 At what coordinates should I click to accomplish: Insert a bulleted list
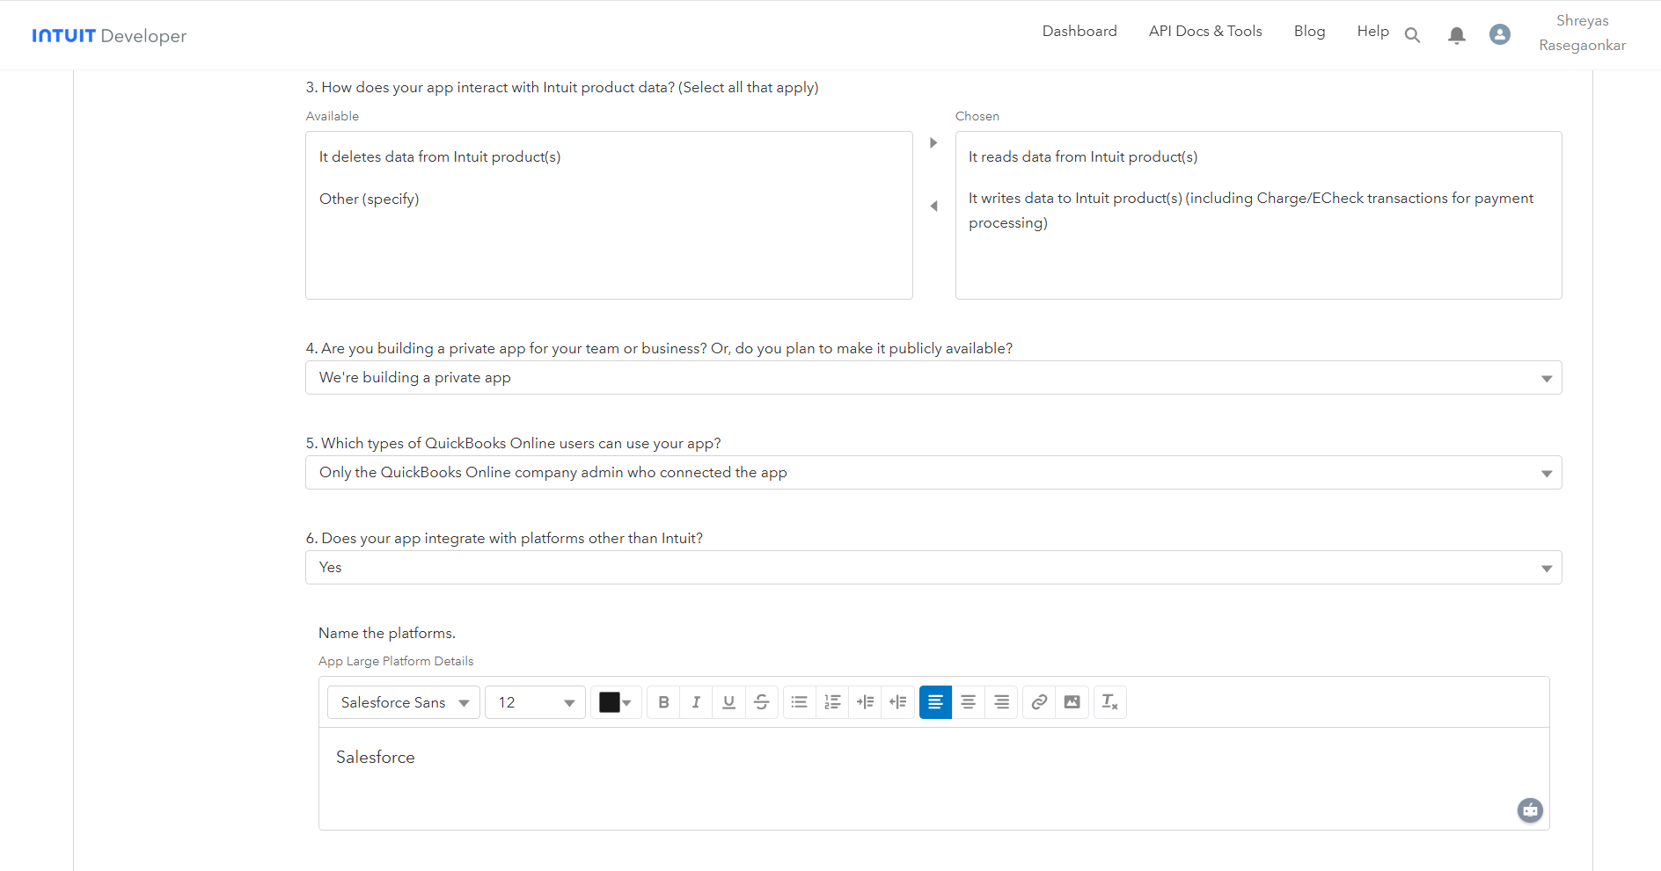tap(799, 702)
